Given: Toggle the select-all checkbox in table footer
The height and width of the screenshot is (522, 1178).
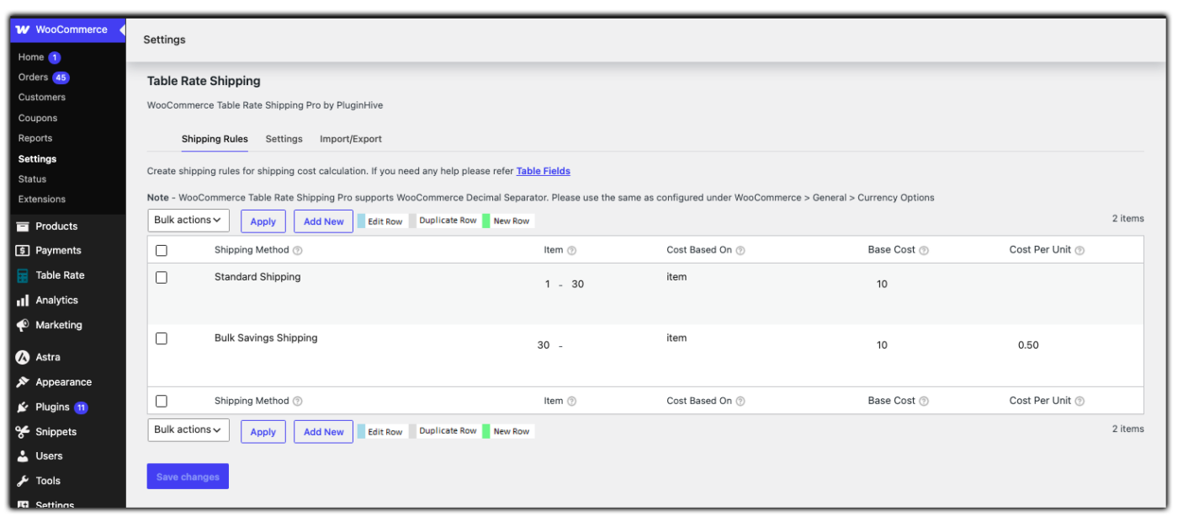Looking at the screenshot, I should [x=162, y=402].
